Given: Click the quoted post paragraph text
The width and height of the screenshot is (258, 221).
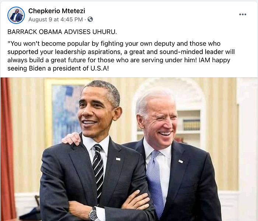Looking at the screenshot, I should click(121, 56).
